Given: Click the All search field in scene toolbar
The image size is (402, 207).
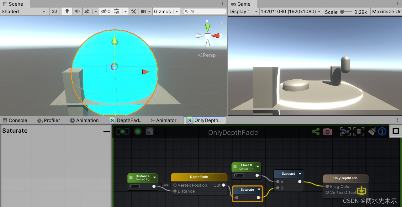Looking at the screenshot, I should 204,11.
